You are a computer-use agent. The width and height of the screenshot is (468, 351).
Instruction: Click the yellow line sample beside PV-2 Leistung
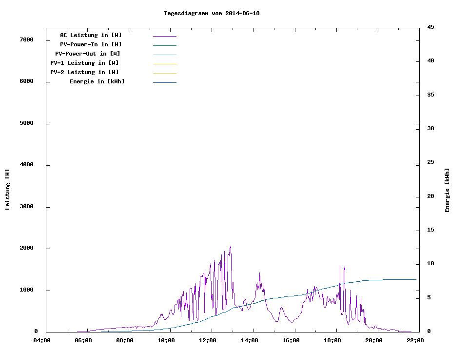[x=164, y=73]
